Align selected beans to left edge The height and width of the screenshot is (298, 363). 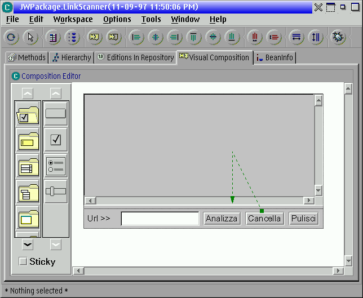[x=136, y=37]
